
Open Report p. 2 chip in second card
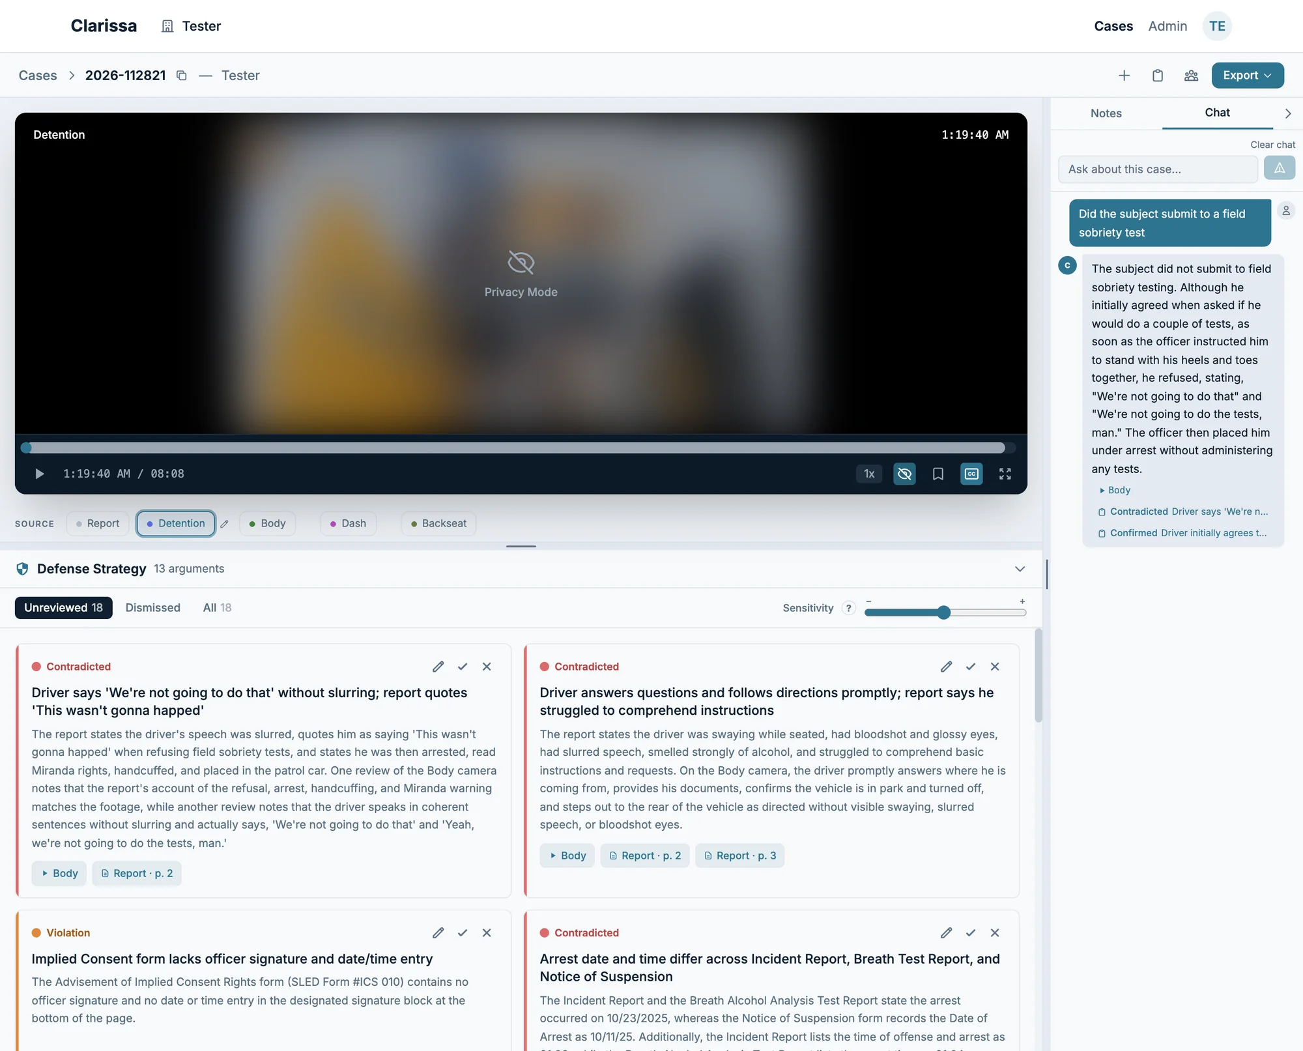pos(645,856)
